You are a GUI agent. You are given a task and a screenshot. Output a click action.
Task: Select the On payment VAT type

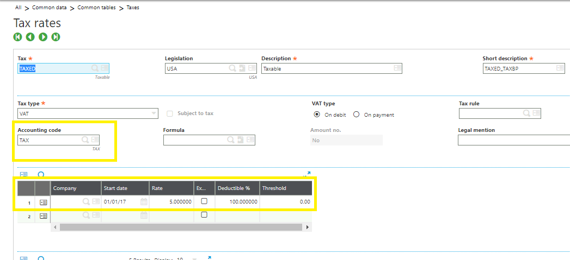(x=357, y=115)
